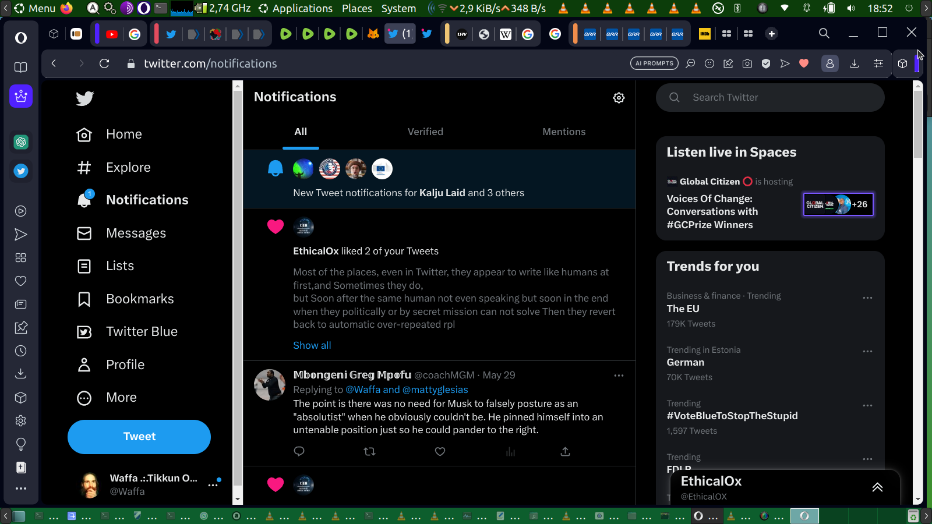Open Opera easy setup sliders icon

click(x=878, y=63)
